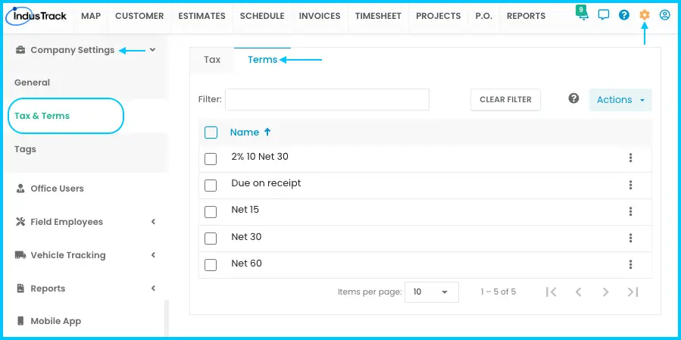This screenshot has height=340, width=681.
Task: Click the Company Settings briefcase icon
Action: (x=20, y=50)
